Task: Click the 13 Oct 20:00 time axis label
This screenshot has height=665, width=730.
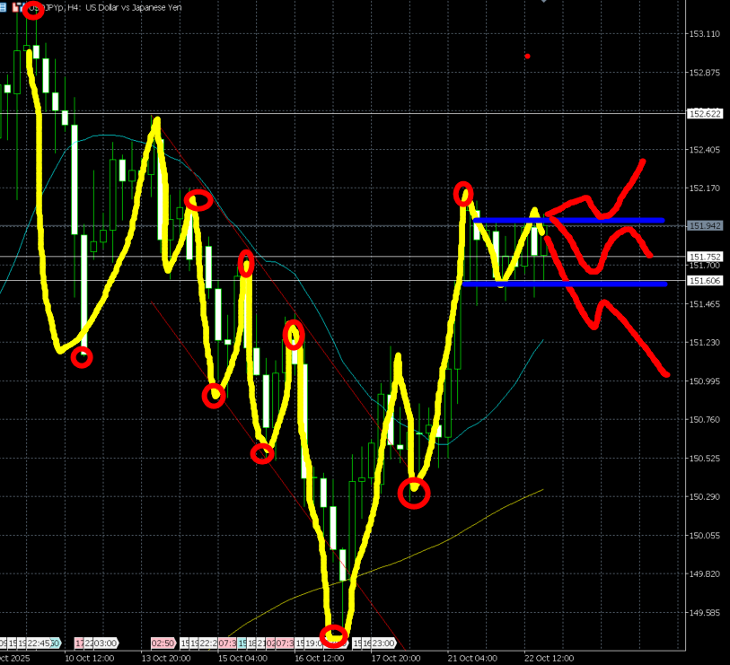Action: click(x=165, y=657)
